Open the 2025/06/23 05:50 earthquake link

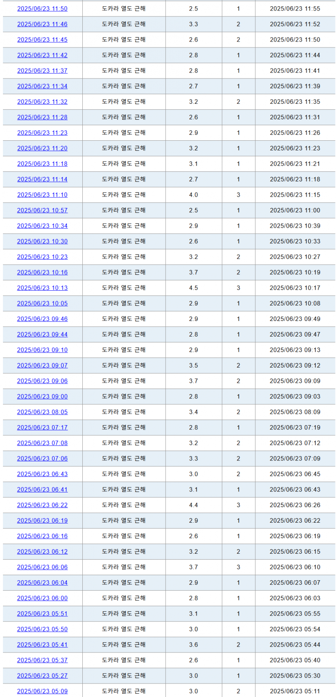42,630
